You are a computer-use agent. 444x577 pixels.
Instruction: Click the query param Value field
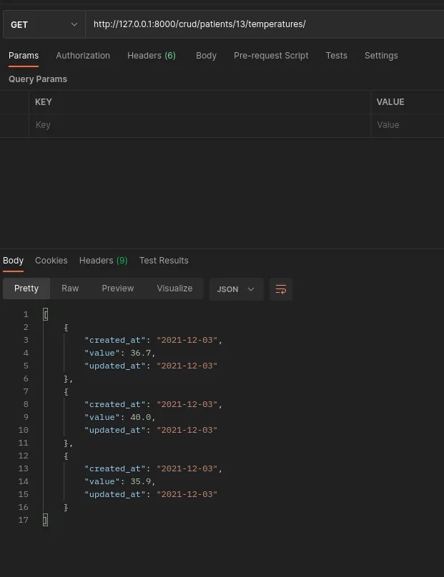click(408, 125)
